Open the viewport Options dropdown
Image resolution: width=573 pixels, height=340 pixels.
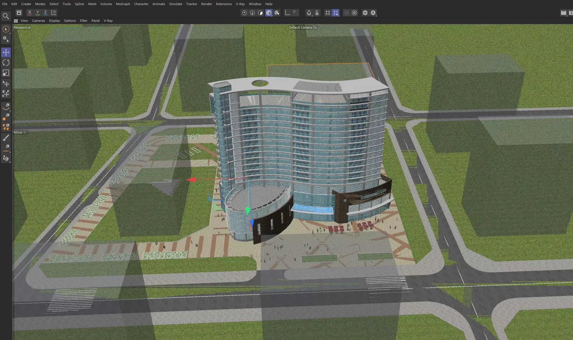[x=70, y=21]
